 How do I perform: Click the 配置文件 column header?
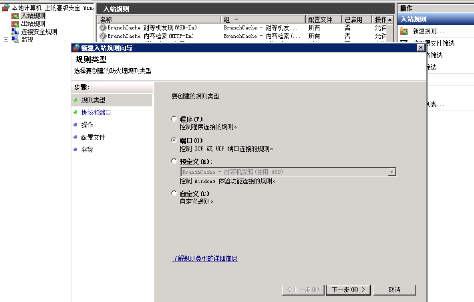(x=323, y=19)
